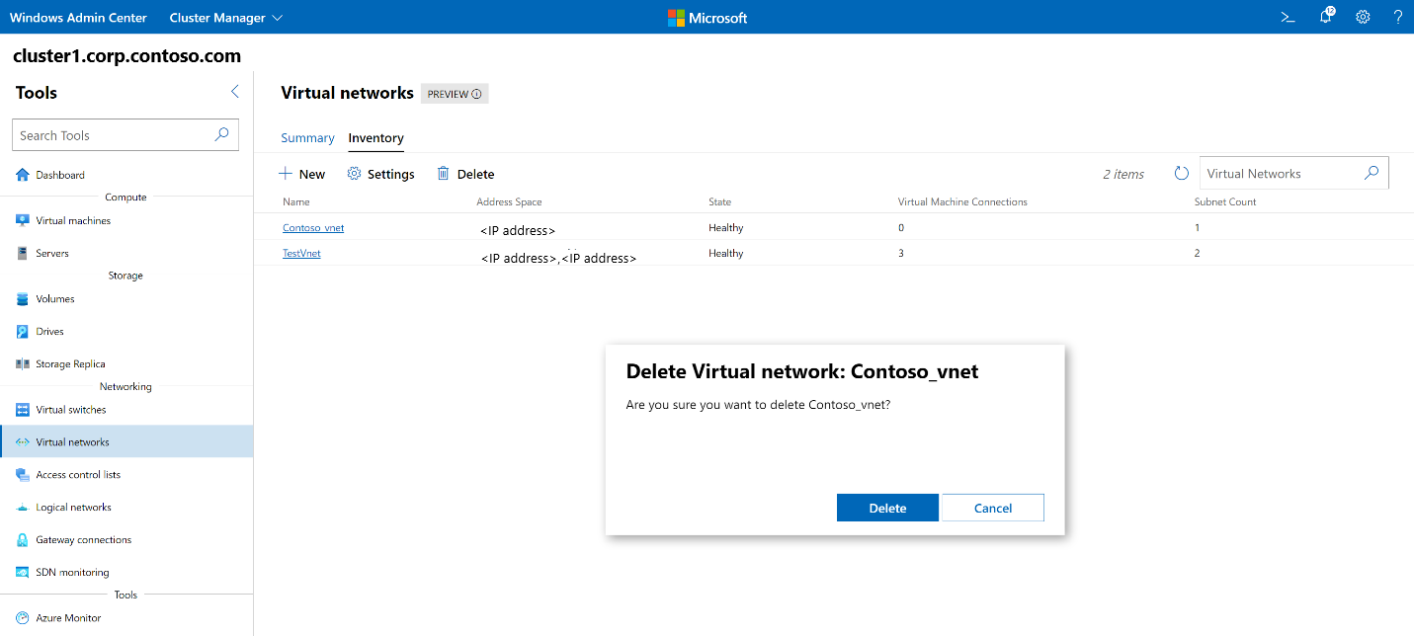This screenshot has height=636, width=1414.
Task: Open the notifications bell
Action: click(1324, 17)
